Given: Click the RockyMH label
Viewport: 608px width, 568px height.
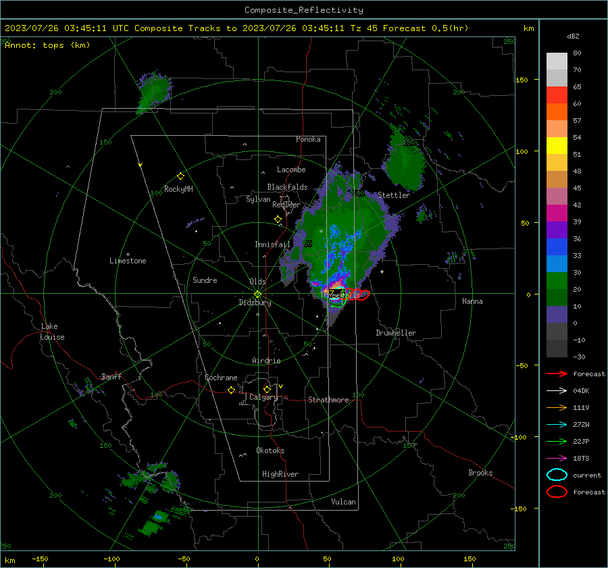Looking at the screenshot, I should coord(178,189).
